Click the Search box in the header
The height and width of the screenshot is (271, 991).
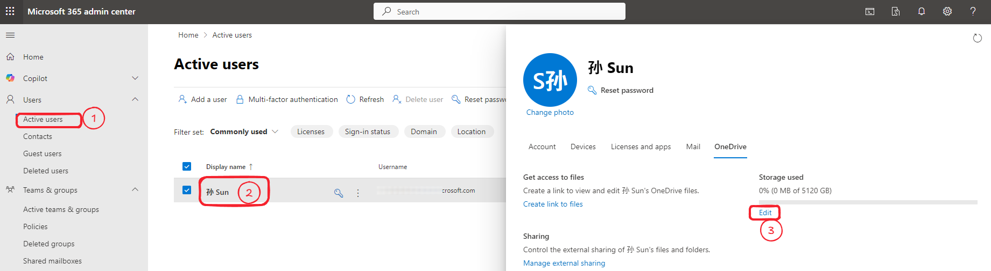pos(499,11)
